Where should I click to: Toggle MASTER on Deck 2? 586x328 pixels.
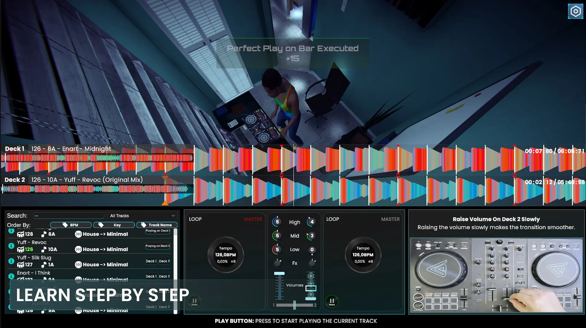coord(390,219)
